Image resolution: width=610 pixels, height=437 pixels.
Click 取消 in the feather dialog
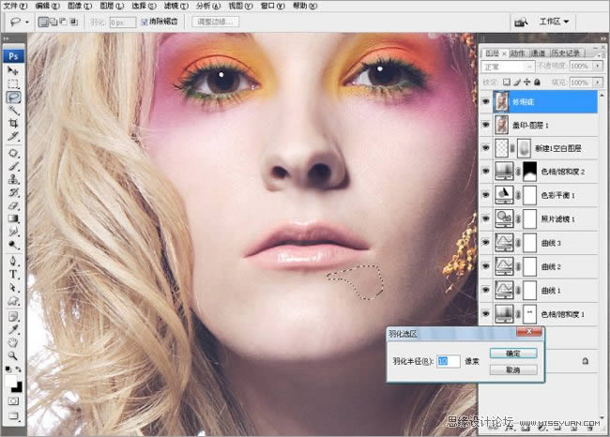[513, 369]
